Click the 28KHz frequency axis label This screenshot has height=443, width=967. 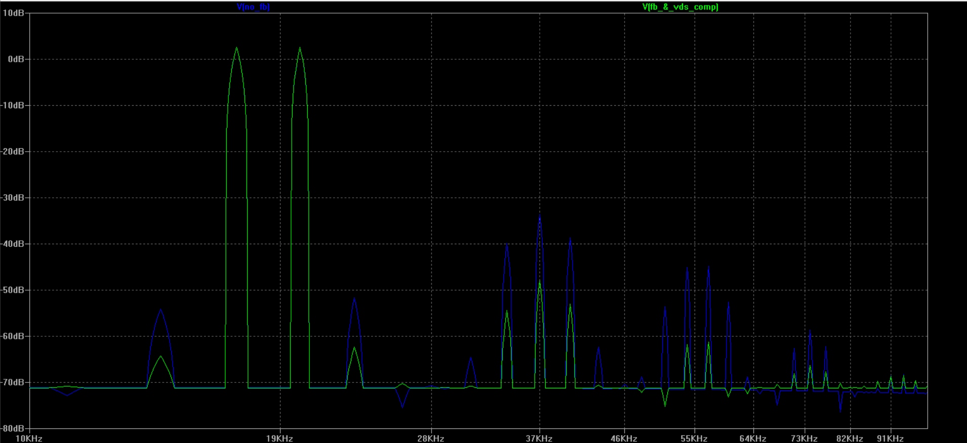click(x=431, y=438)
